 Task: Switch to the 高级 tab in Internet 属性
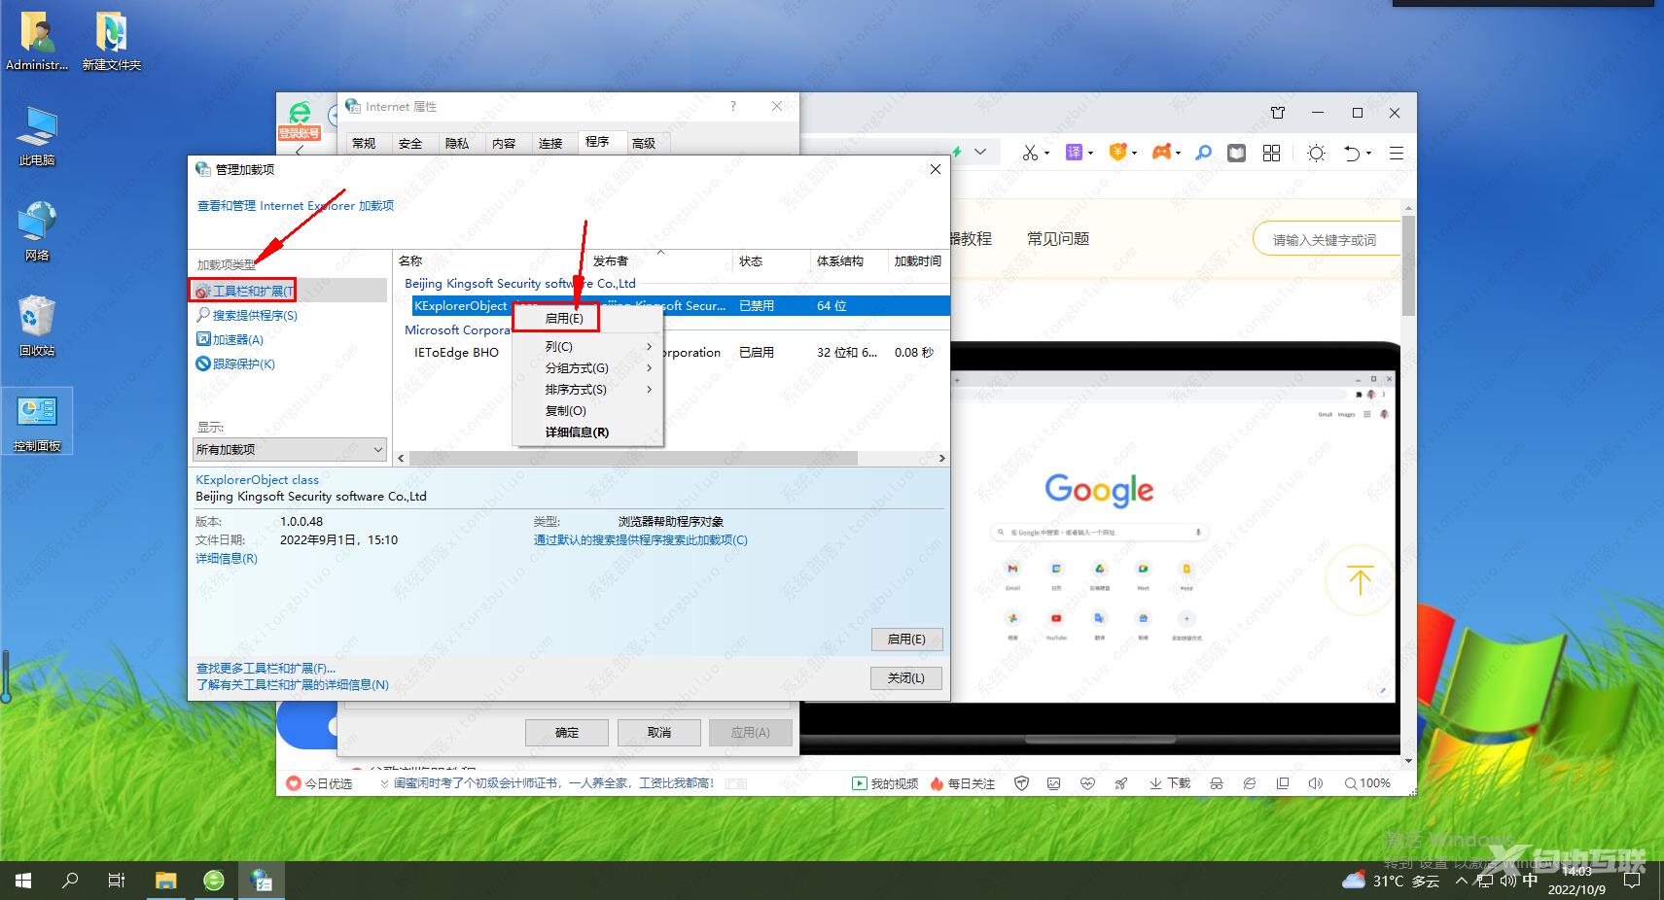pos(644,143)
